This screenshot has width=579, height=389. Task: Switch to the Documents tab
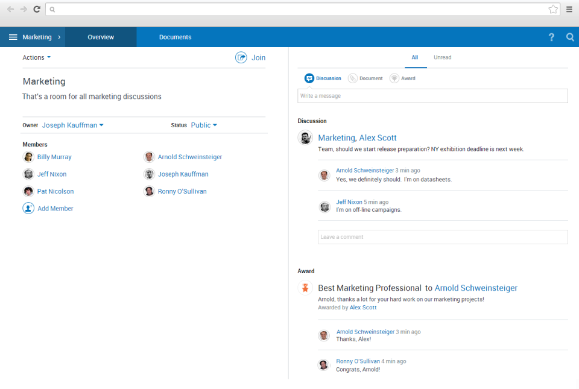point(175,37)
